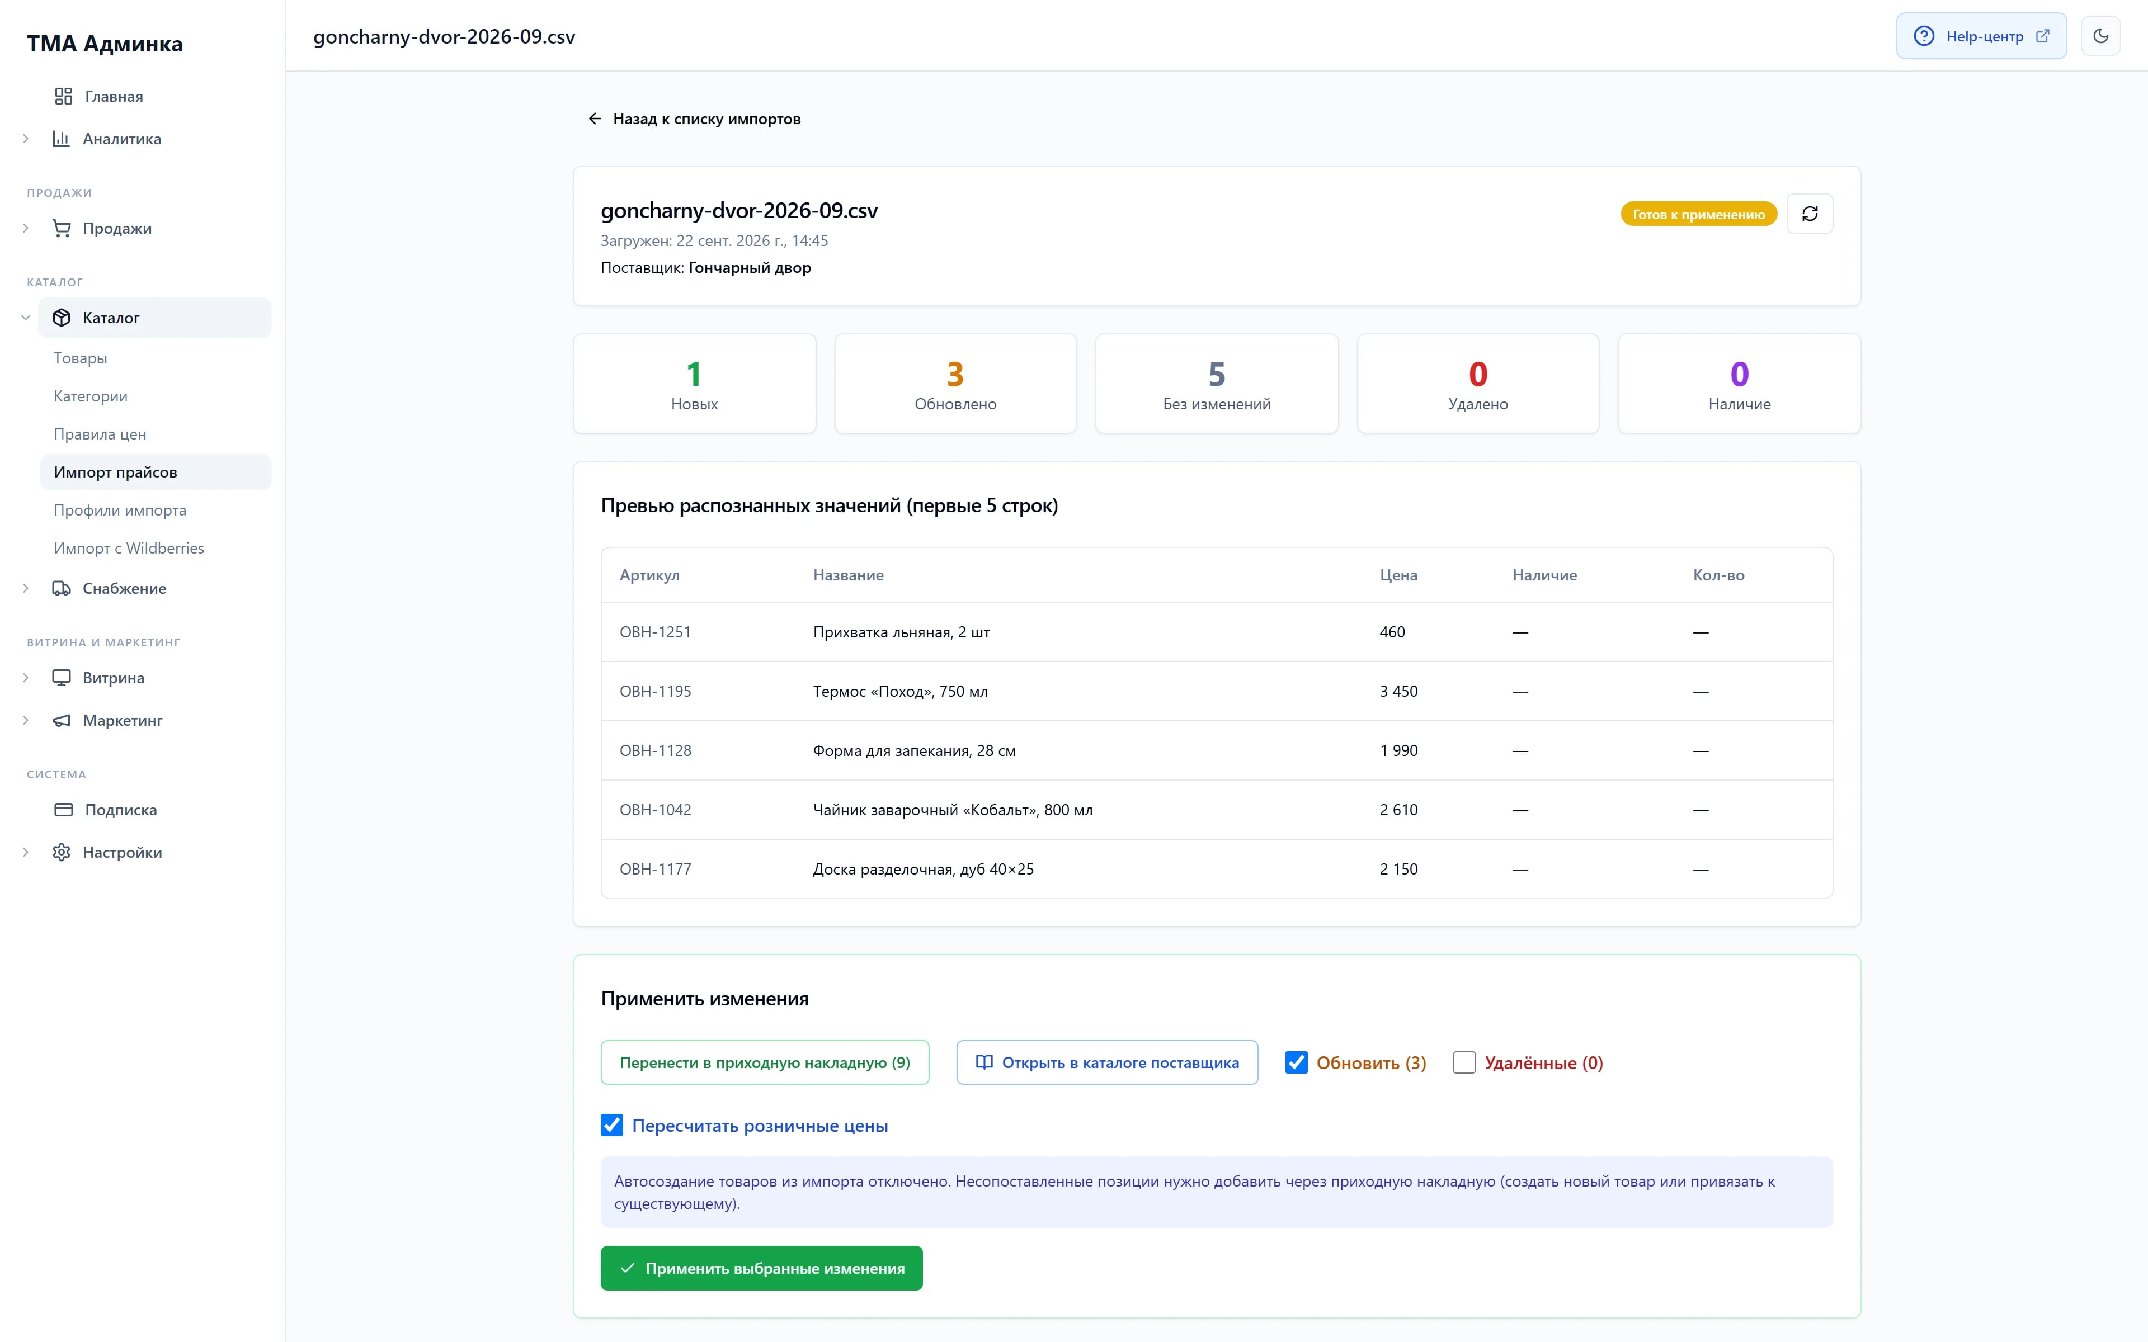Open Правила цен submenu item
Image resolution: width=2148 pixels, height=1342 pixels.
tap(156, 434)
